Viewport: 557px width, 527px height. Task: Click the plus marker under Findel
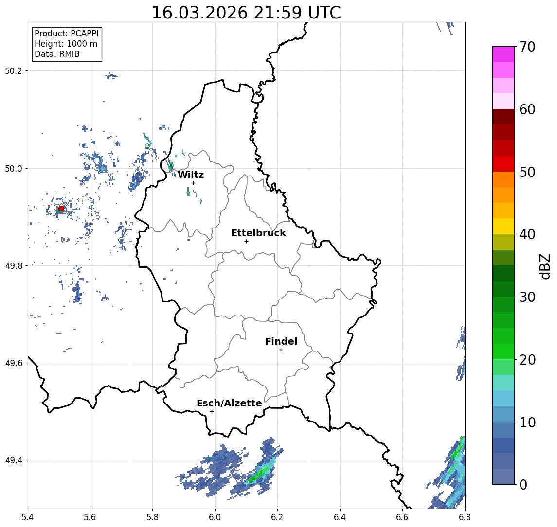pos(281,350)
